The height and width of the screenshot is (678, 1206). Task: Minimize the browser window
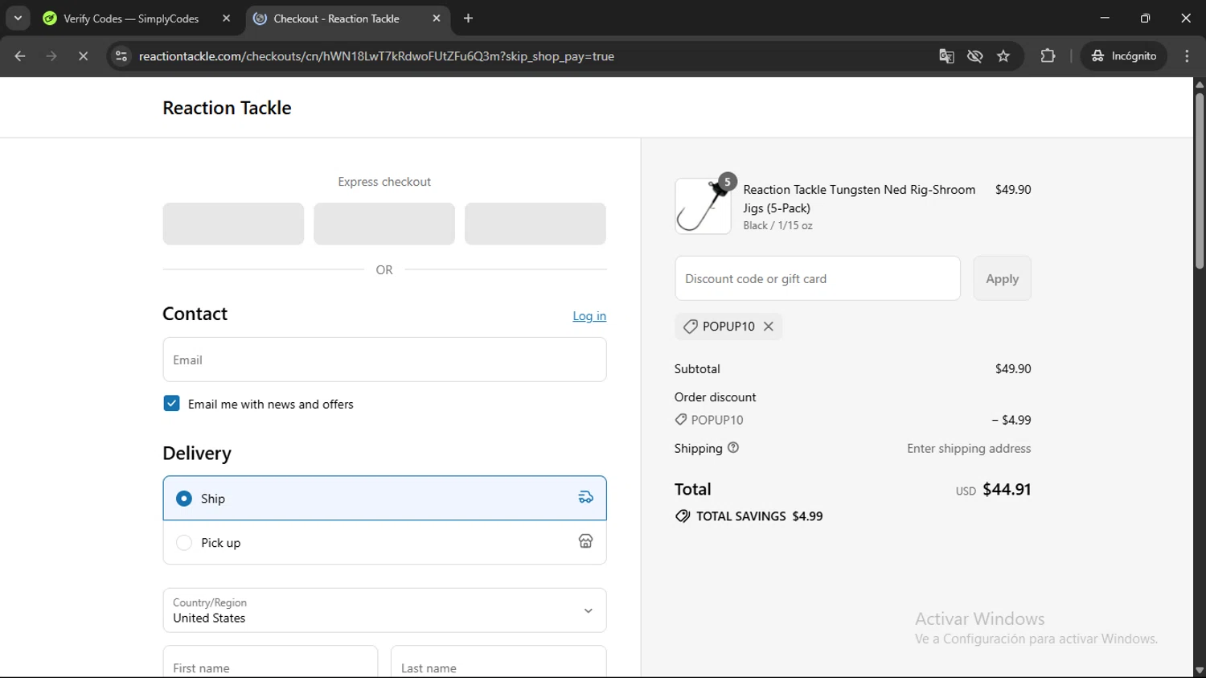point(1105,18)
